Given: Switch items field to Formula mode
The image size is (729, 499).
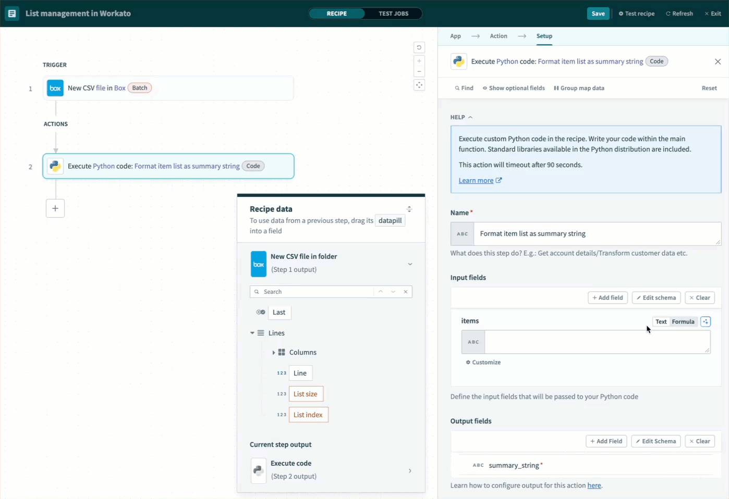Looking at the screenshot, I should pos(683,322).
